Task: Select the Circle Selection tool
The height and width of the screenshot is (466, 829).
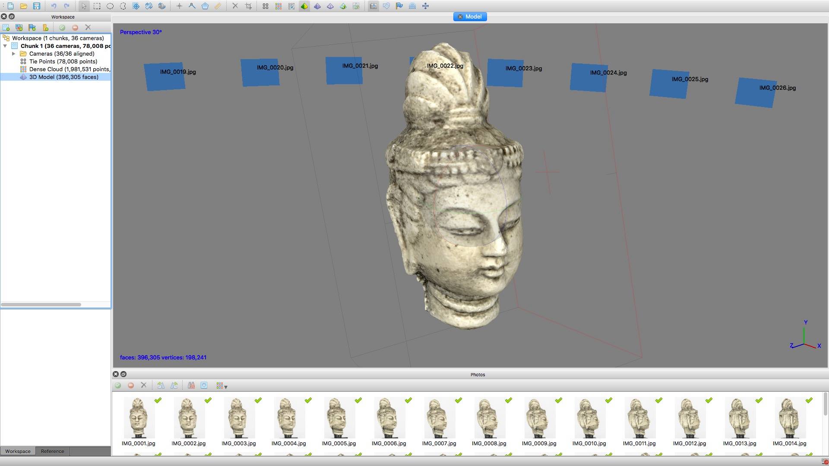Action: tap(110, 6)
